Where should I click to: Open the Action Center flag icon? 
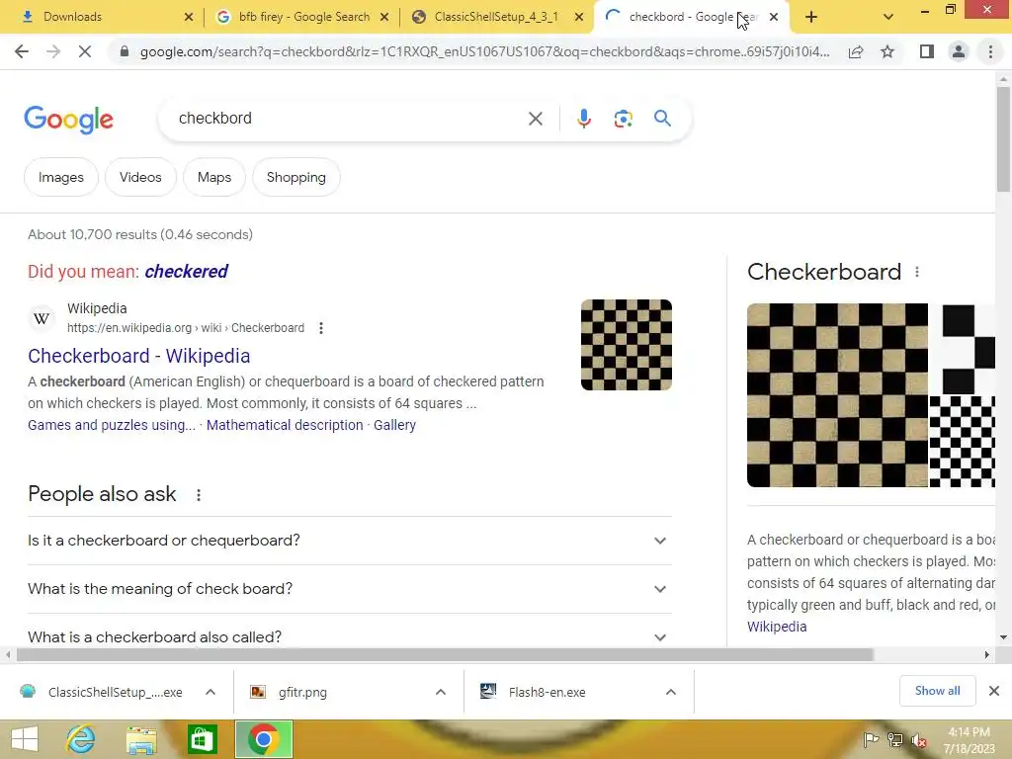point(871,739)
